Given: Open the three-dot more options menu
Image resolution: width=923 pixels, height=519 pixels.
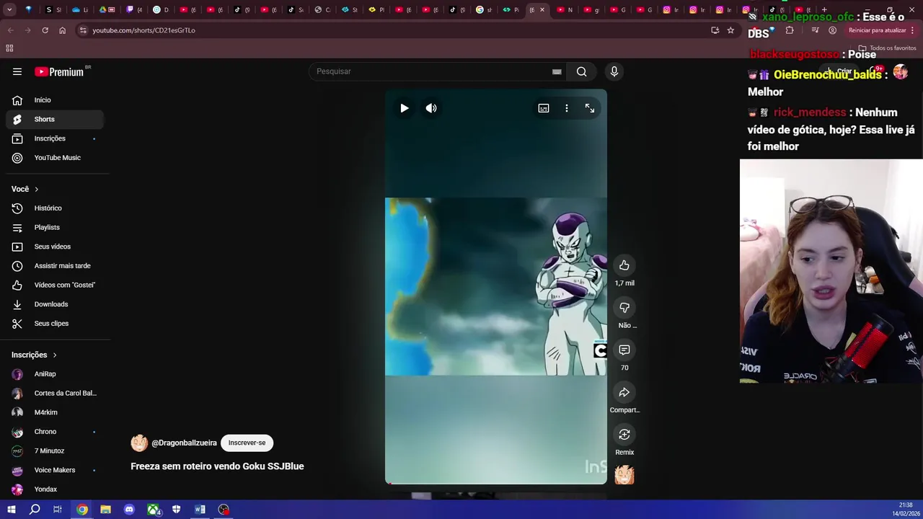Looking at the screenshot, I should (567, 108).
